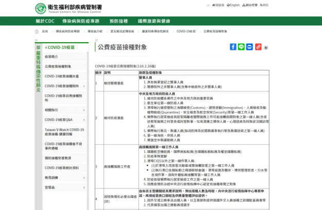Click the red copy link icon
Image resolution: width=322 pixels, height=210 pixels.
(258, 47)
